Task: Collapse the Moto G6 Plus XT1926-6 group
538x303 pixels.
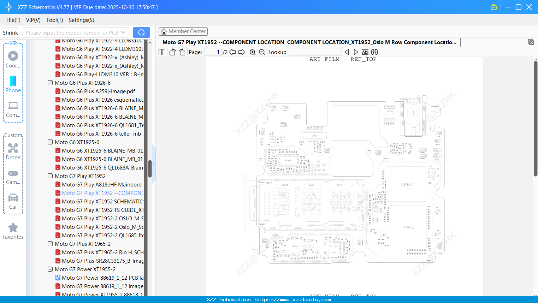Action: coord(50,83)
